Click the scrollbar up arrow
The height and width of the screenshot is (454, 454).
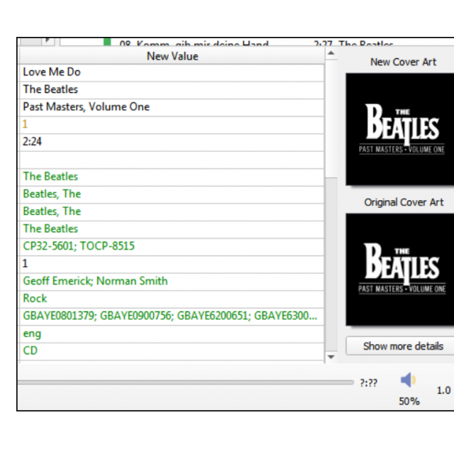click(331, 53)
